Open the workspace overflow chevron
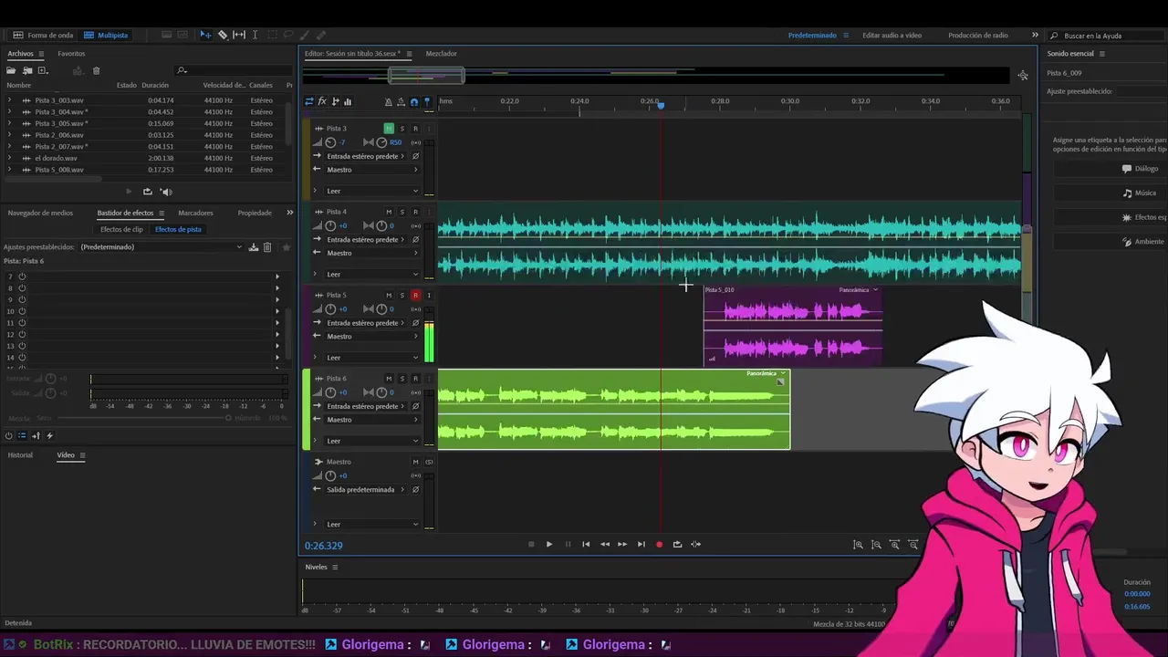Viewport: 1168px width, 657px height. [1035, 35]
